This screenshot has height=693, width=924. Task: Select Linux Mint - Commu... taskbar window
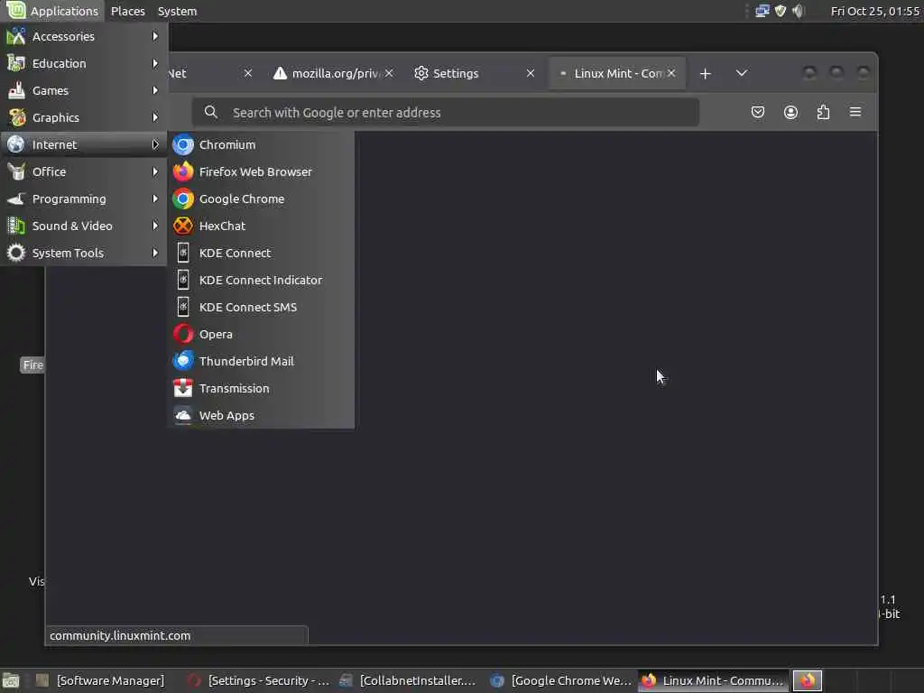point(713,680)
